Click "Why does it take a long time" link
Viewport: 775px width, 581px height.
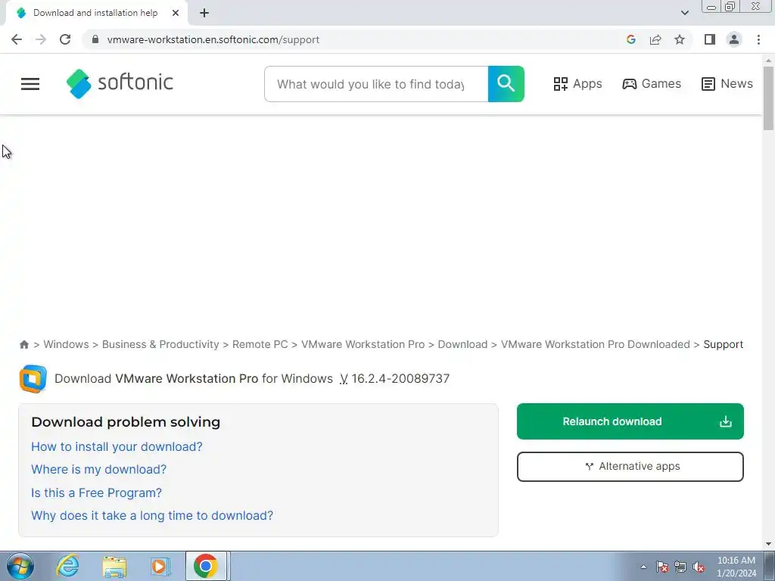point(152,515)
